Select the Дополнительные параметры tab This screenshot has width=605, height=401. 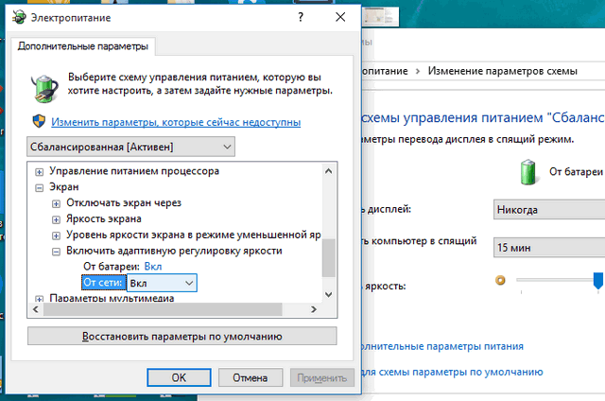83,46
